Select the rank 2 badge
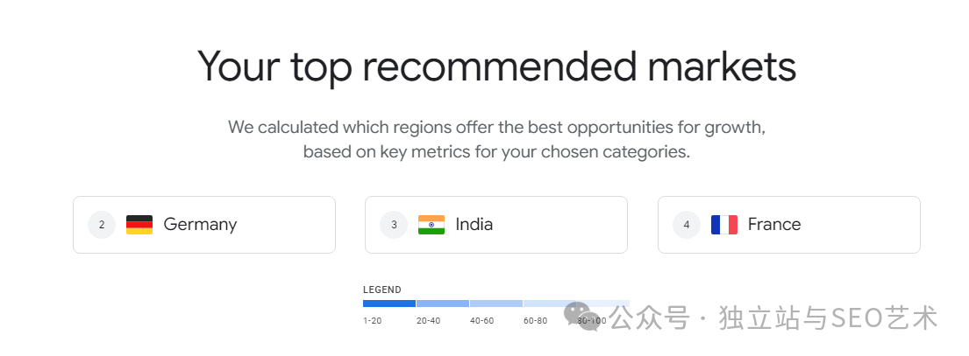 tap(102, 225)
